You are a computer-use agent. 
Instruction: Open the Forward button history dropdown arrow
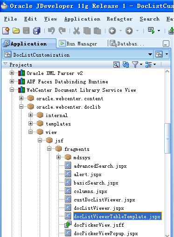coord(137,30)
